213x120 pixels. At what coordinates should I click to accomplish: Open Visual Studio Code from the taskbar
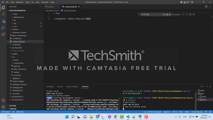pyautogui.click(x=128, y=117)
